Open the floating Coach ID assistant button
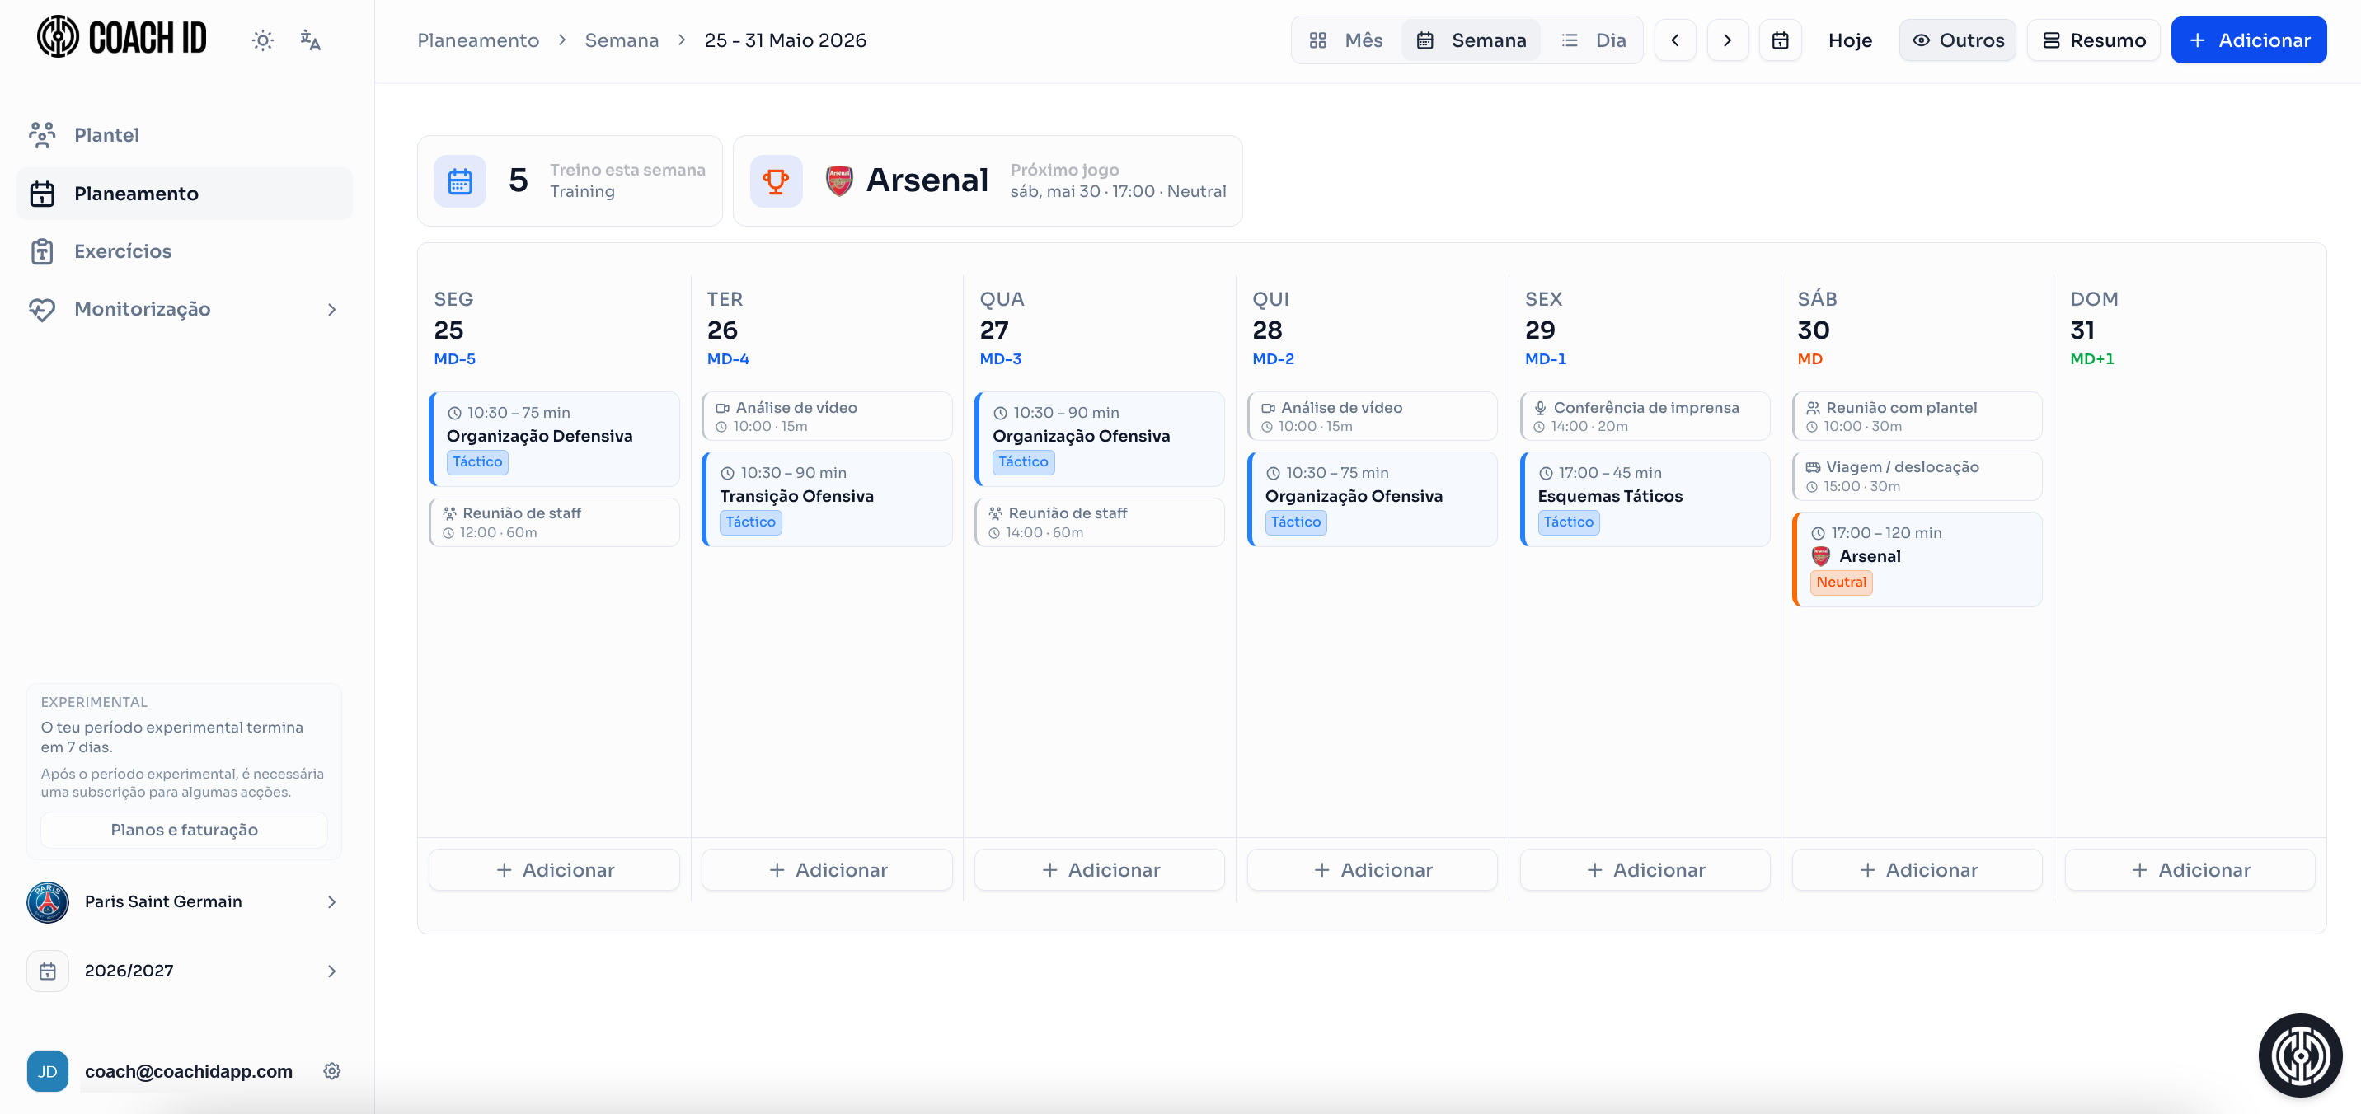 coord(2301,1055)
